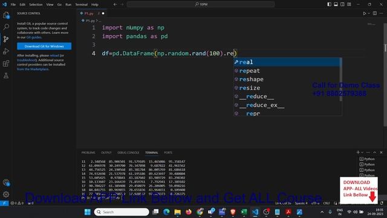The width and height of the screenshot is (387, 218).
Task: Open Firefox from taskbar
Action: [x=189, y=212]
